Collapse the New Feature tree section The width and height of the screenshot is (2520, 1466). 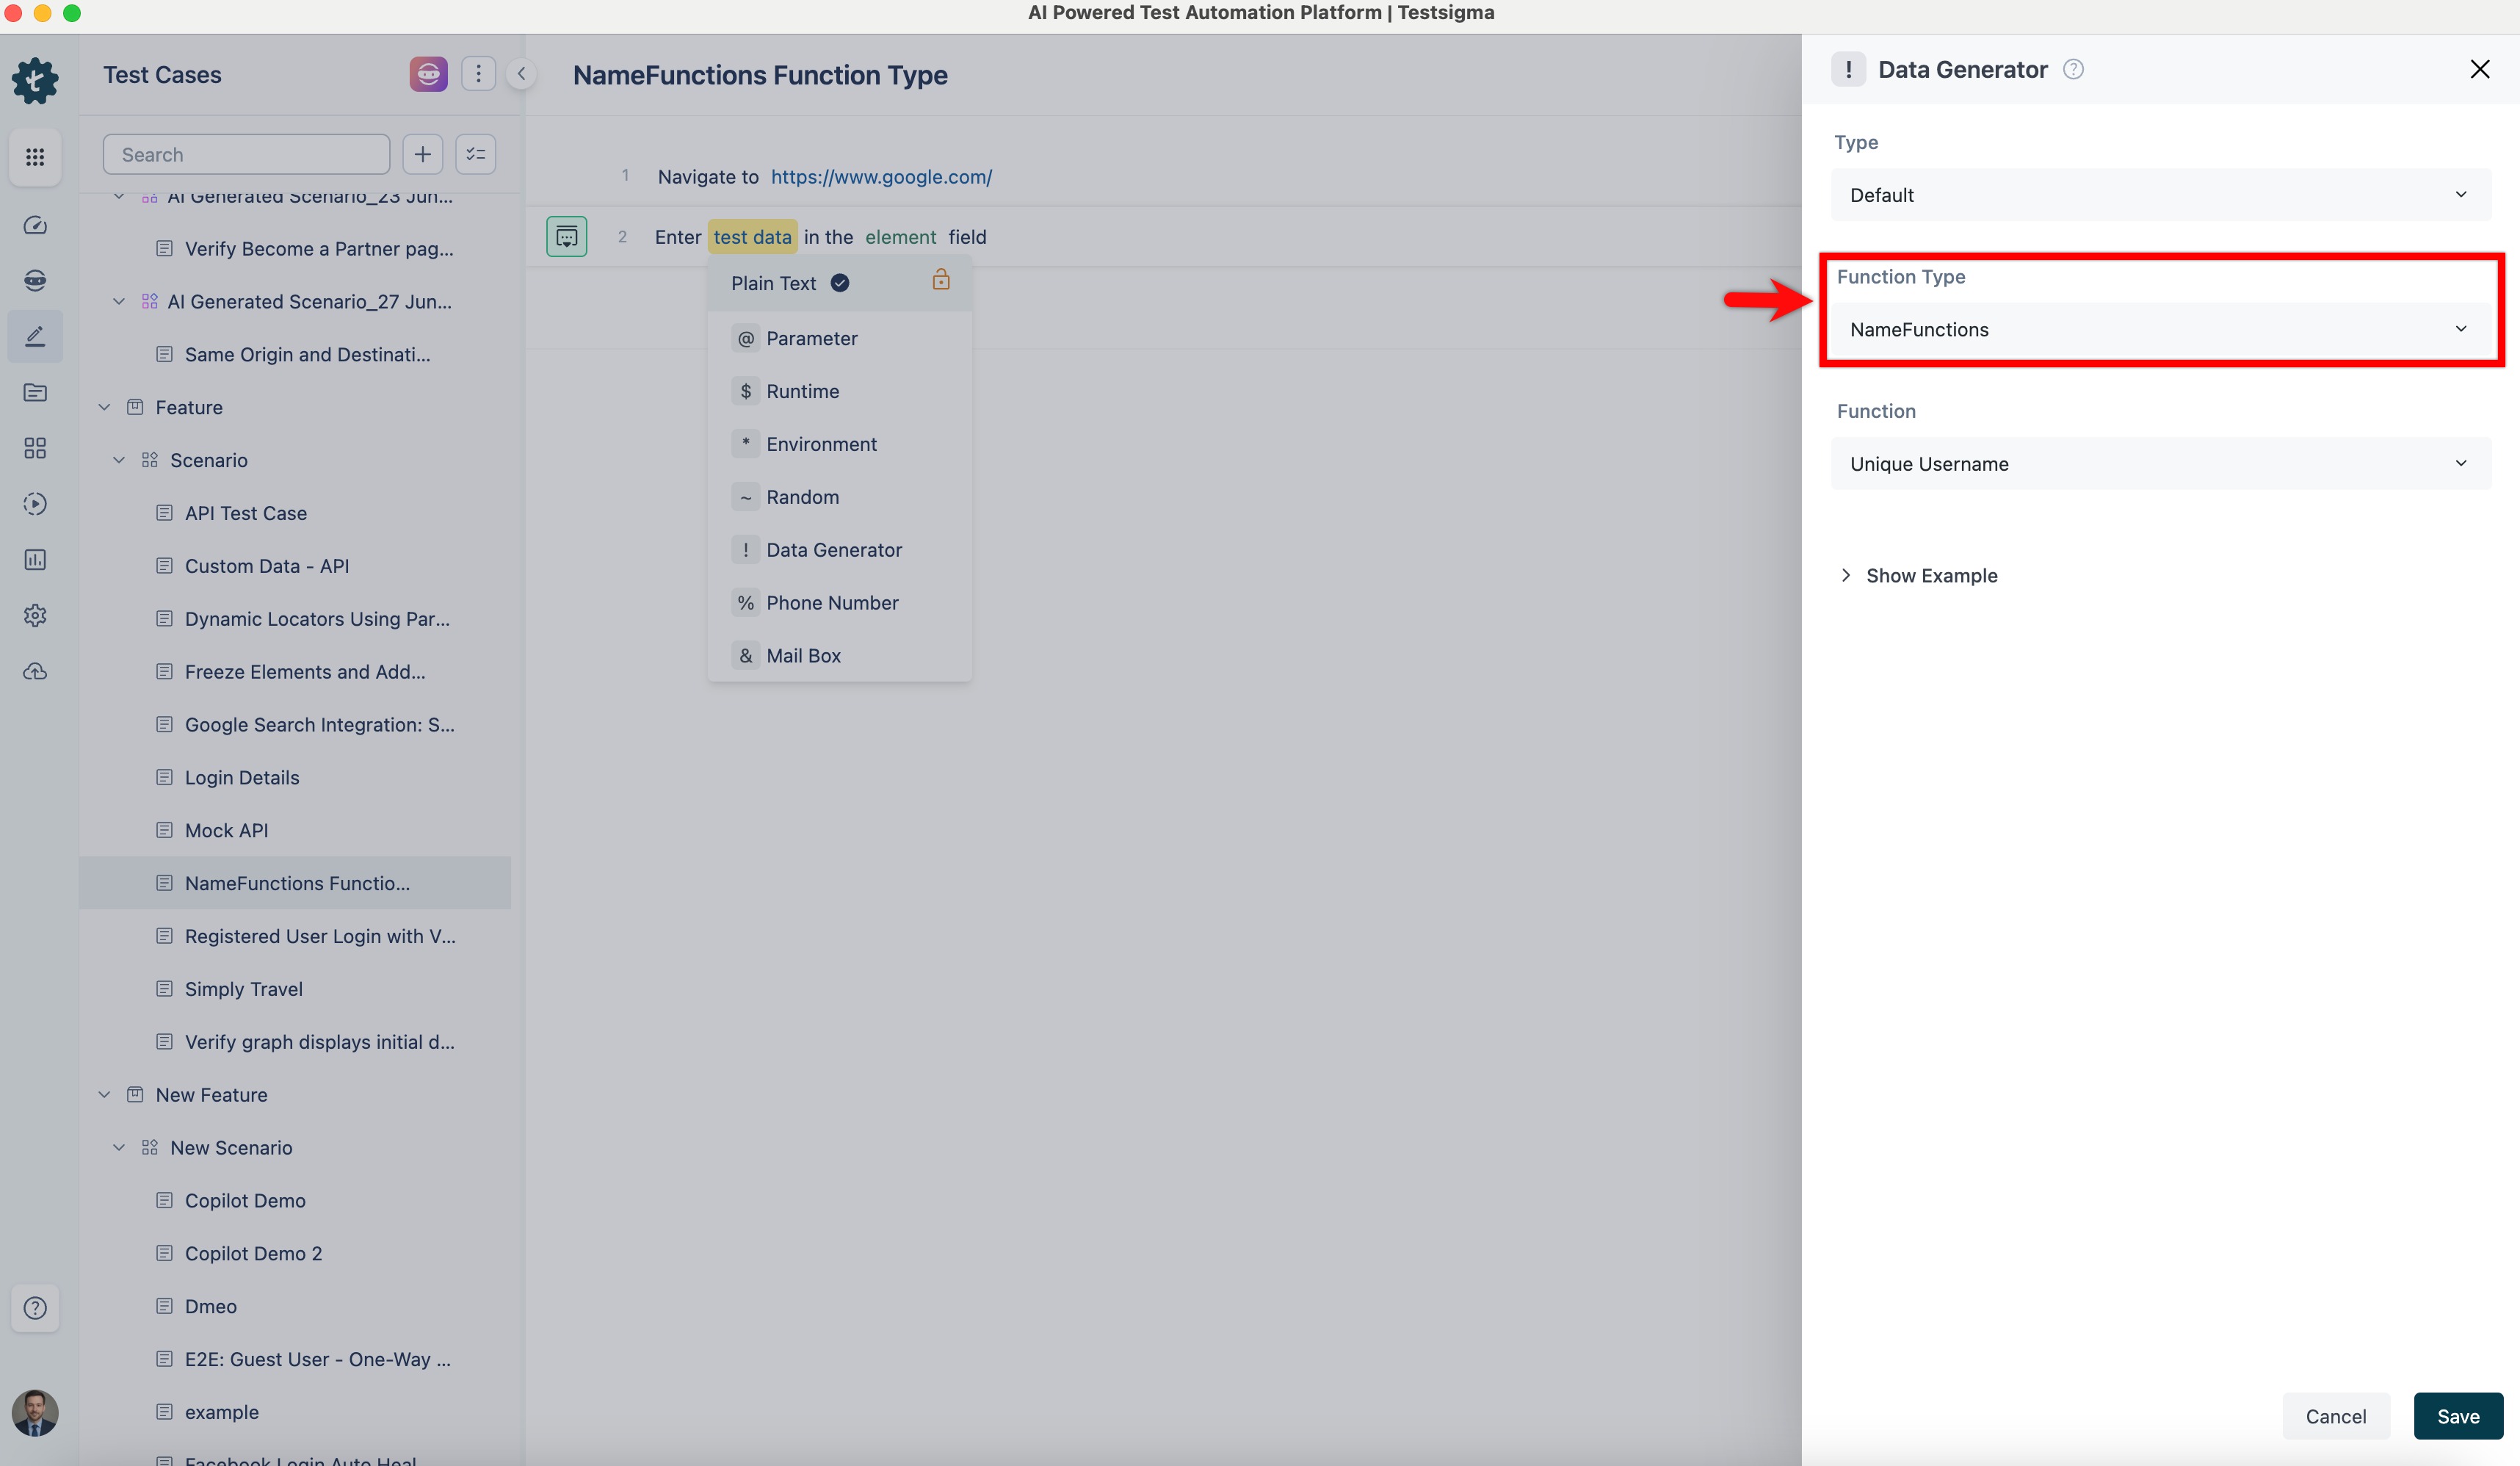[x=105, y=1094]
